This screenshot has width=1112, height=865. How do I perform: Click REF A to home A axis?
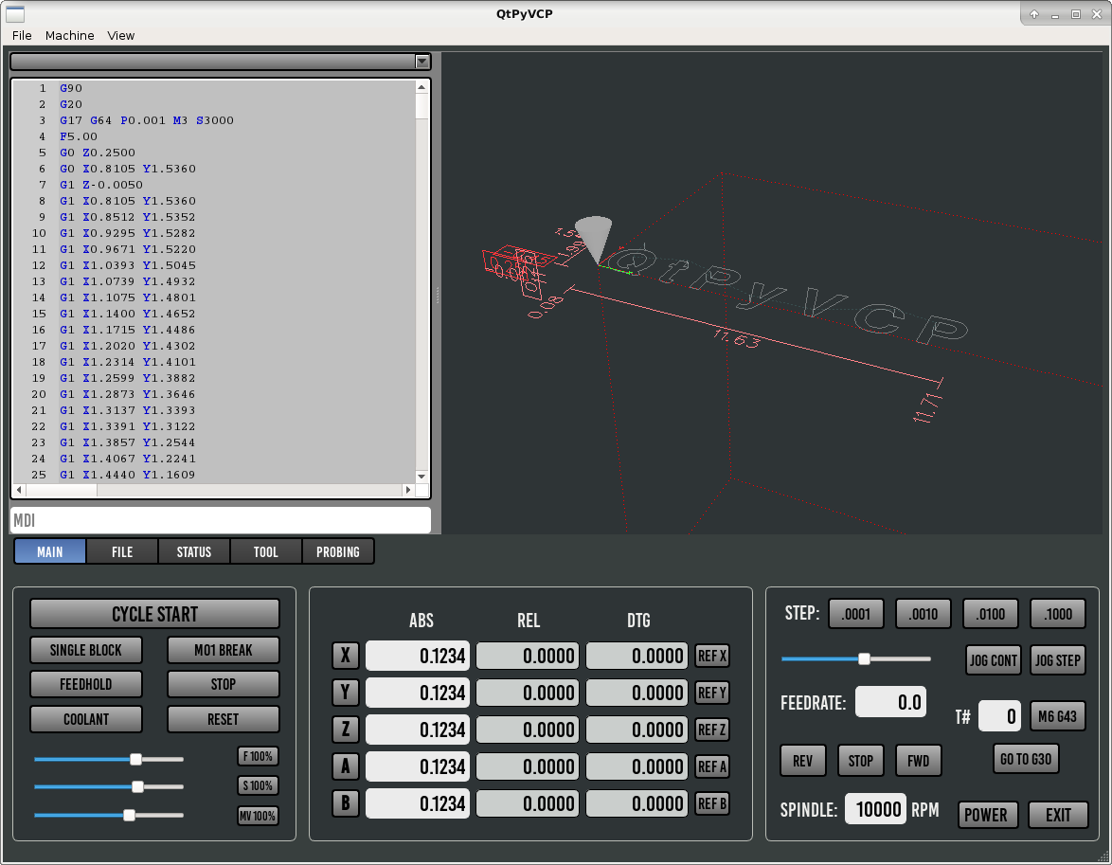tap(712, 766)
